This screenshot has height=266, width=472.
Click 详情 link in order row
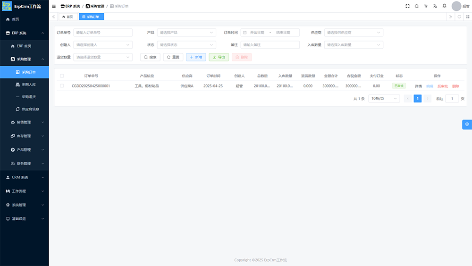pyautogui.click(x=418, y=86)
